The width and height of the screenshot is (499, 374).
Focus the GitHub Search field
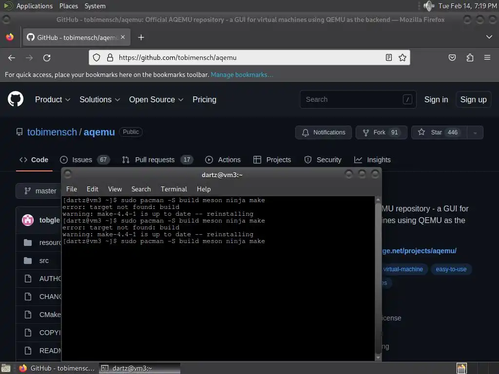pyautogui.click(x=358, y=99)
